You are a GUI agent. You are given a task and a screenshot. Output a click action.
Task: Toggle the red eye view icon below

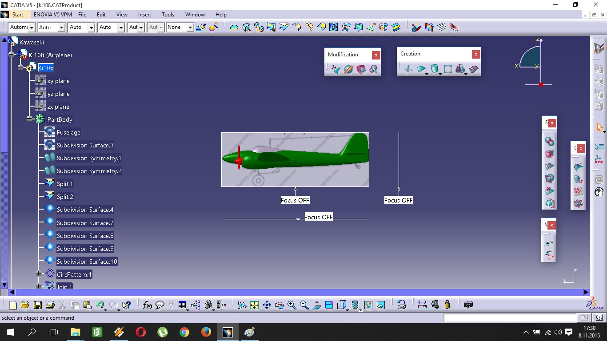coord(550,255)
